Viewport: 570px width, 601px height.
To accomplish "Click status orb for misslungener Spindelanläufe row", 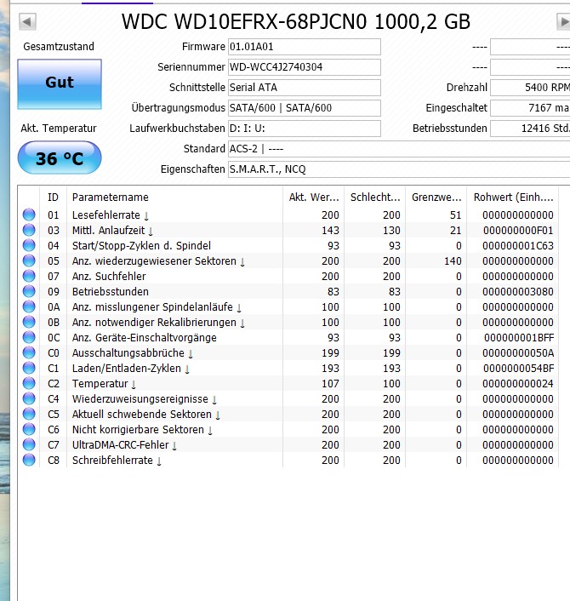I will click(29, 306).
